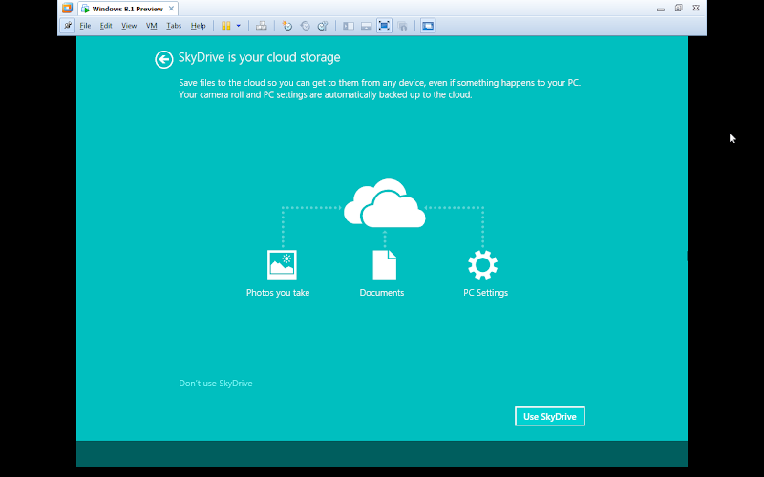
Task: Click the VMware Workstation home icon
Action: coord(67,9)
